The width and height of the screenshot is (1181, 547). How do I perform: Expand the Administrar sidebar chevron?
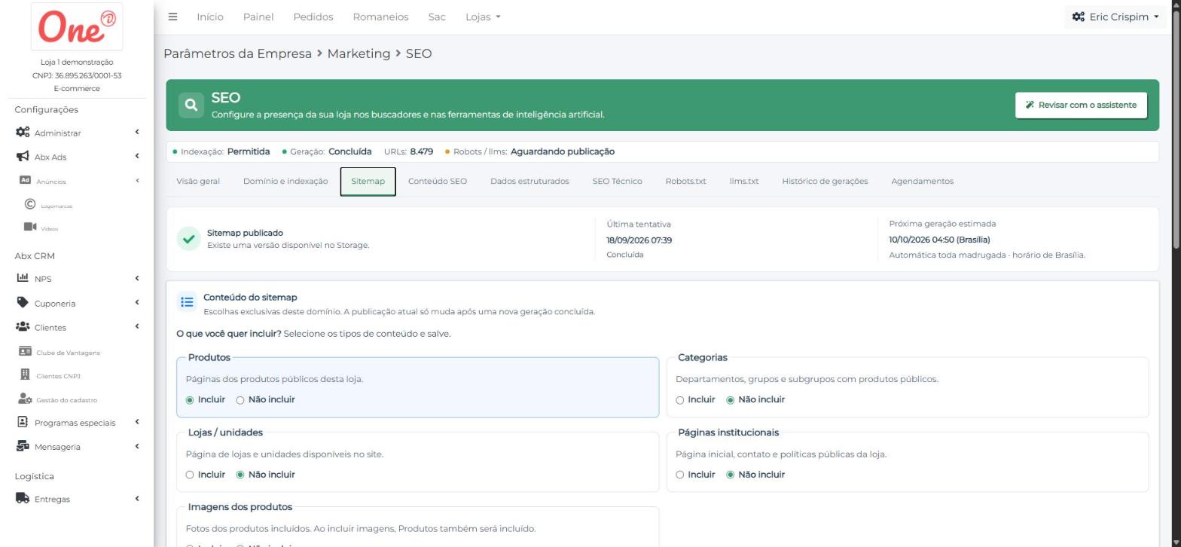point(137,133)
